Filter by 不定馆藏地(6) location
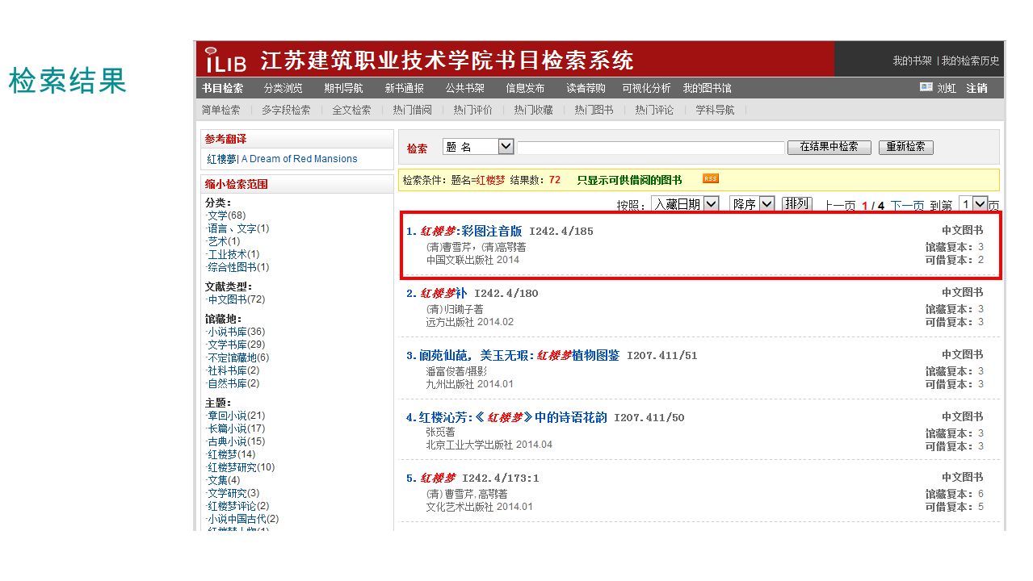The width and height of the screenshot is (1033, 581). [x=238, y=357]
